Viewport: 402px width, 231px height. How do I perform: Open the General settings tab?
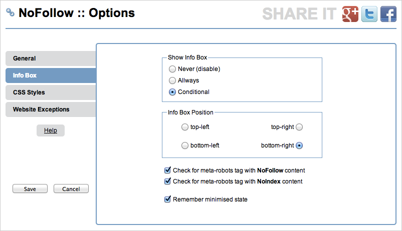51,58
